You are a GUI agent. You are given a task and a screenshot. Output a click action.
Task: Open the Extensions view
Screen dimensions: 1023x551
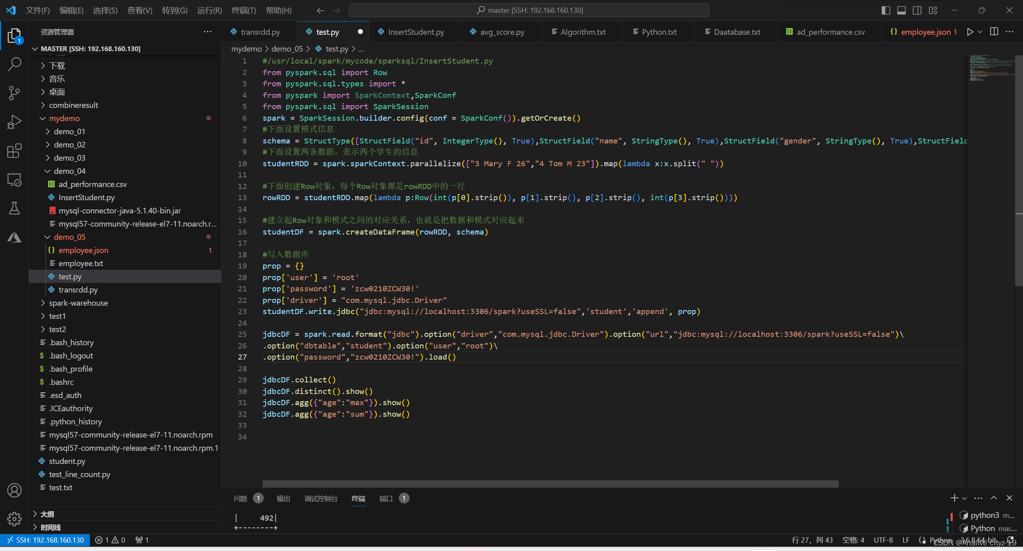point(14,151)
